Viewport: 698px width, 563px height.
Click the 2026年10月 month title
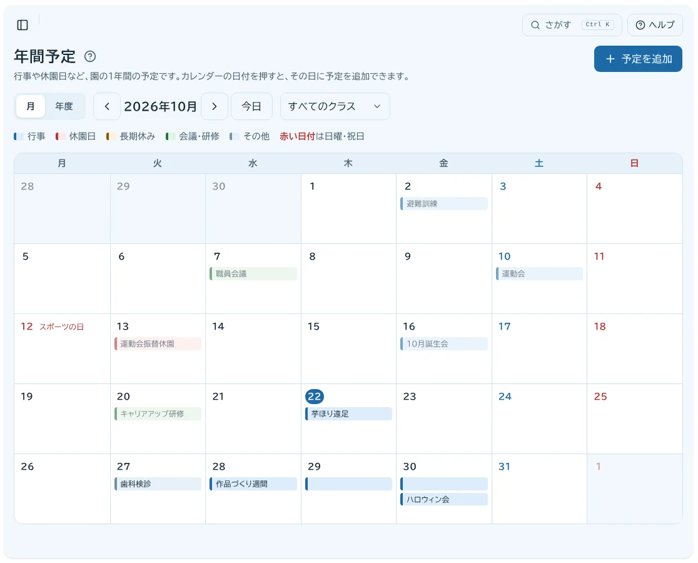[160, 106]
